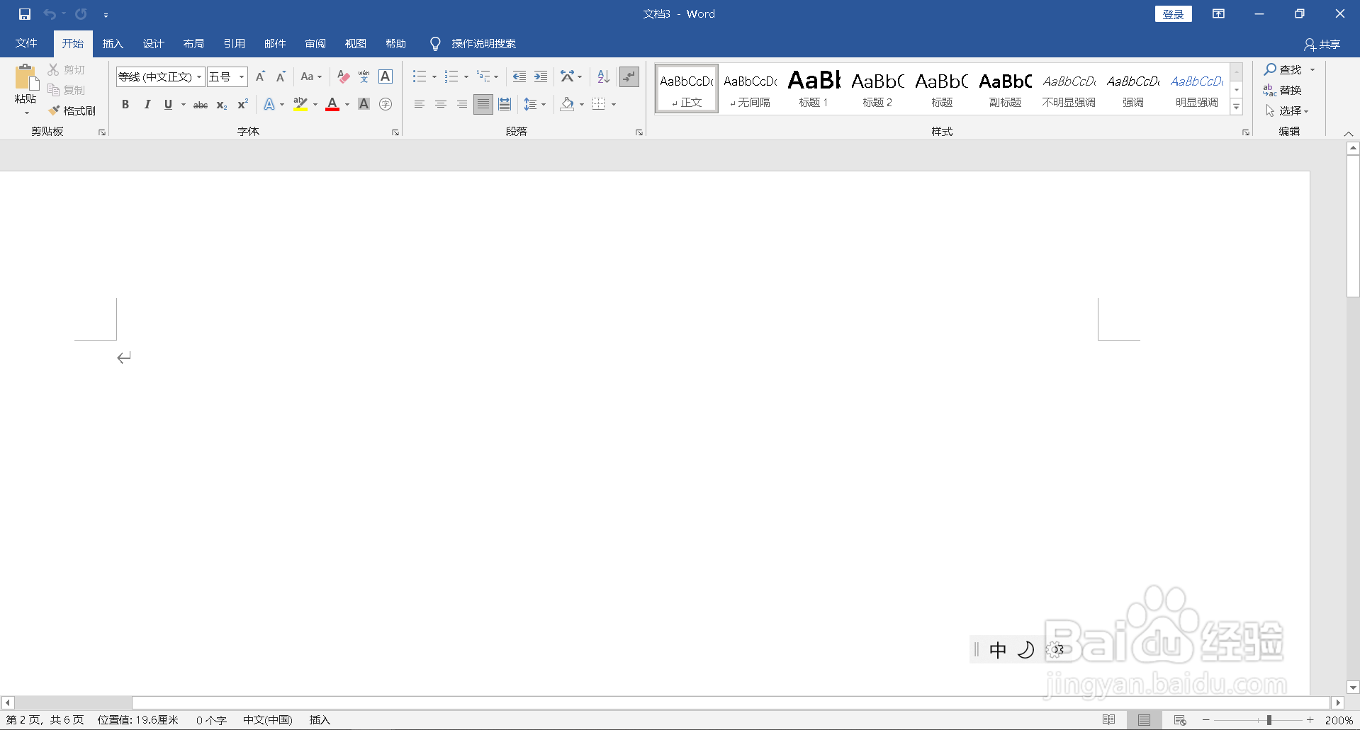Toggle strikethrough (abc) formatting
Image resolution: width=1360 pixels, height=730 pixels.
[201, 105]
